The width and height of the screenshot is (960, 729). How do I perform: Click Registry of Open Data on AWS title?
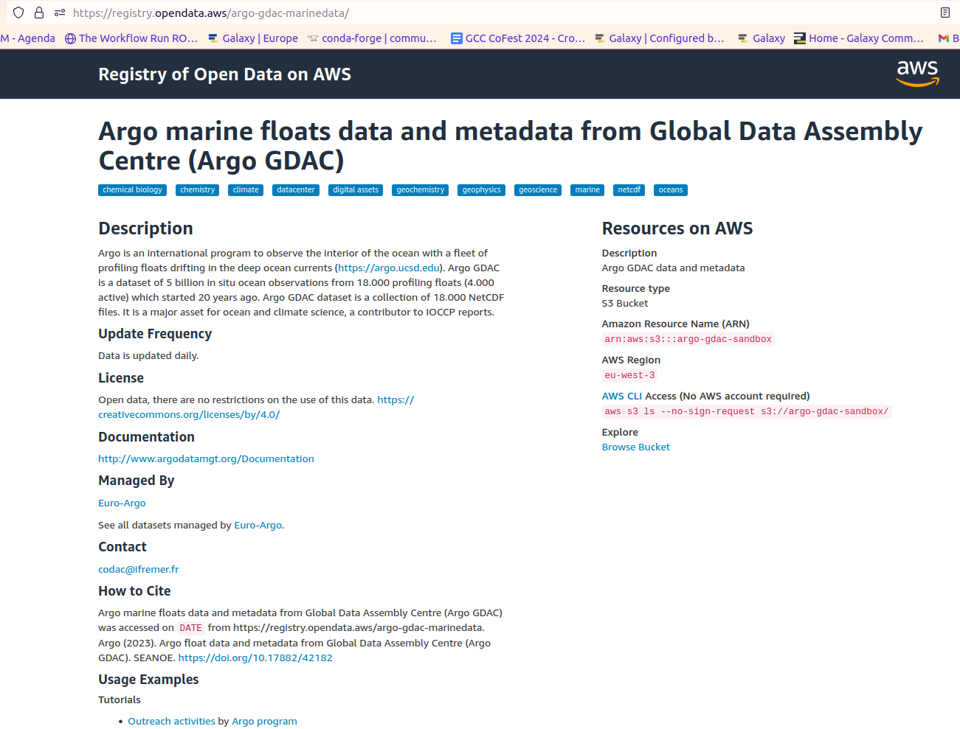point(224,74)
